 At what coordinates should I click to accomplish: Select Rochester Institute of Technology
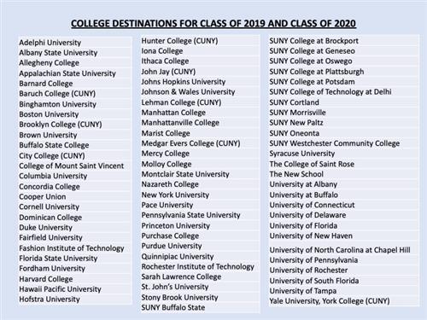(x=198, y=267)
